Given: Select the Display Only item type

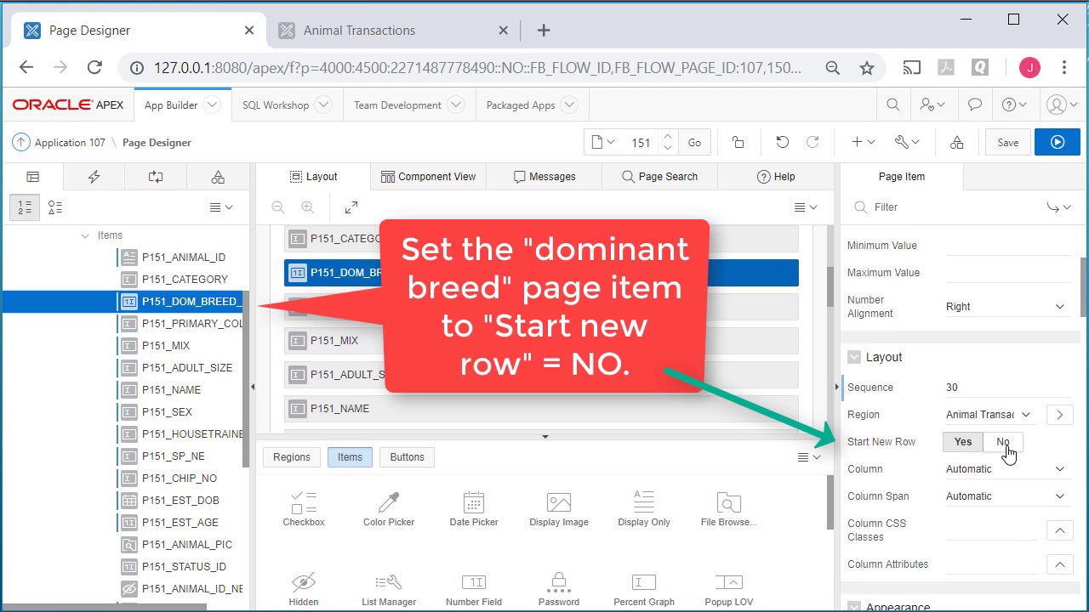Looking at the screenshot, I should [644, 509].
